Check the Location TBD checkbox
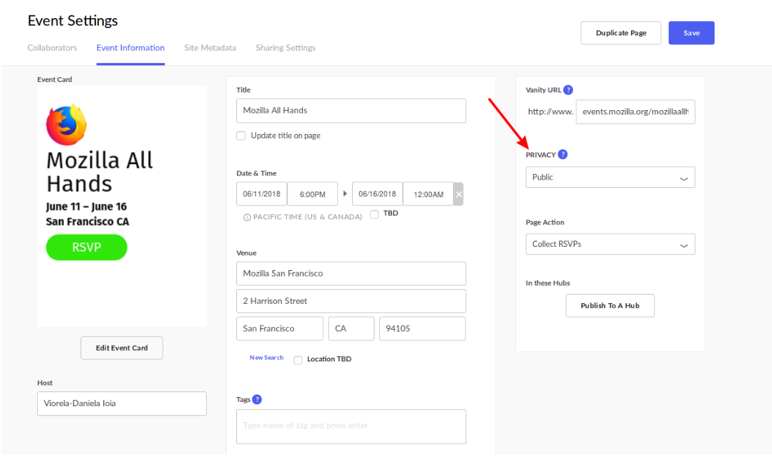Screen dimensions: 772x456 298,360
